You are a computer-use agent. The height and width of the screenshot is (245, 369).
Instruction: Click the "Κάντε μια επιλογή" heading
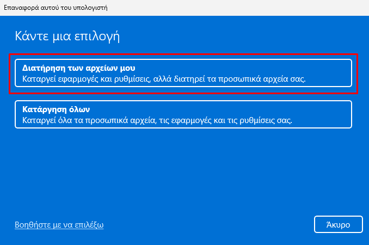(x=67, y=36)
